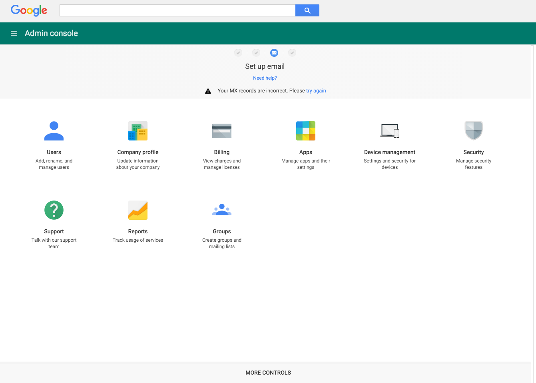This screenshot has height=383, width=536.
Task: Click the blue search magnifier button
Action: (307, 10)
